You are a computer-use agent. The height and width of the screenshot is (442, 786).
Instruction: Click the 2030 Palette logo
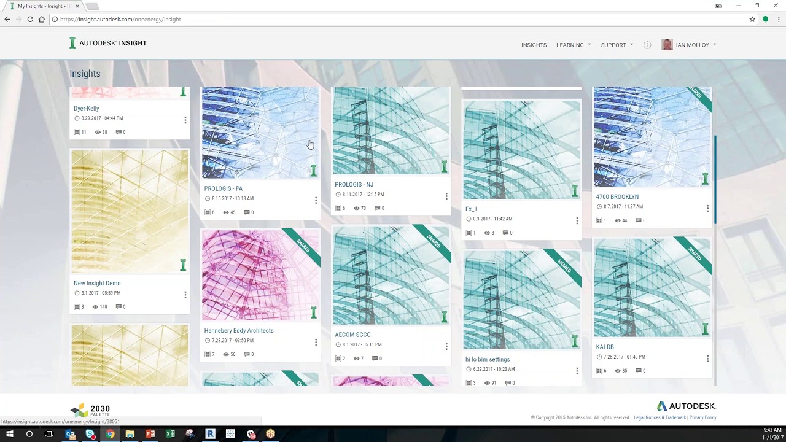[90, 410]
